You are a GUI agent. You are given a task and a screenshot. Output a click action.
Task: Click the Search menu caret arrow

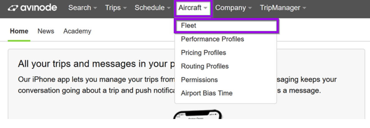(95, 8)
